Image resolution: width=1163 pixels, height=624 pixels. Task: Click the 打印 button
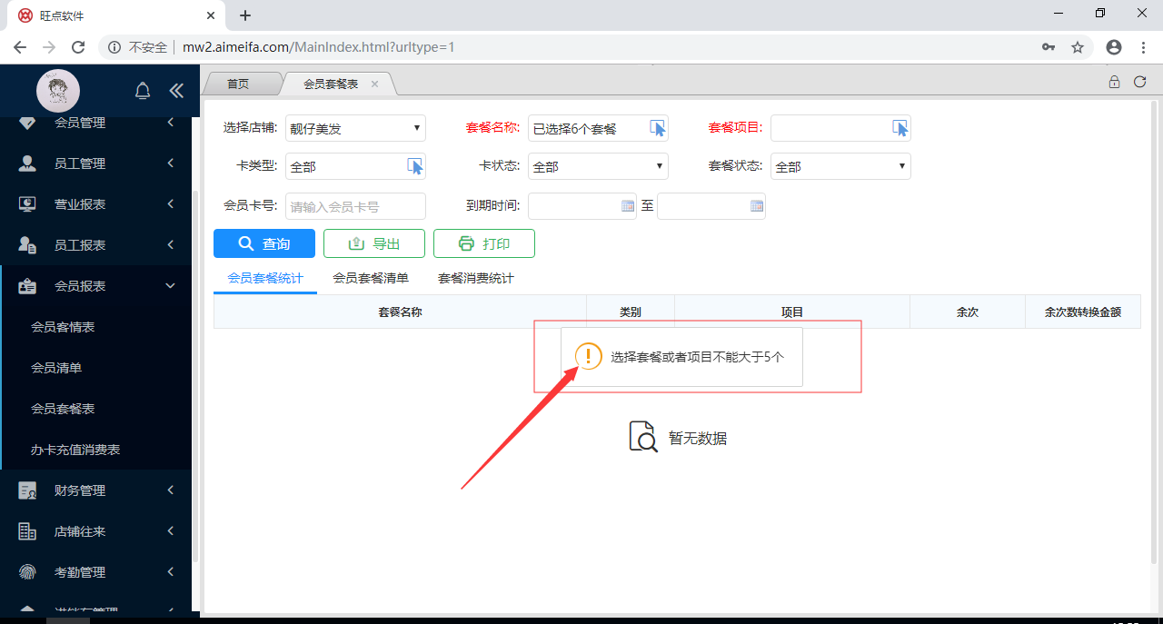(x=484, y=243)
